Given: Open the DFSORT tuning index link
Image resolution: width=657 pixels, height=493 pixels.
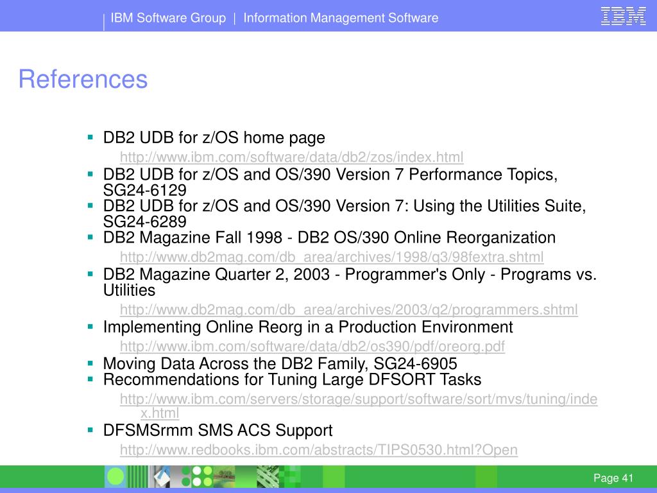Looking at the screenshot, I should pos(359,406).
